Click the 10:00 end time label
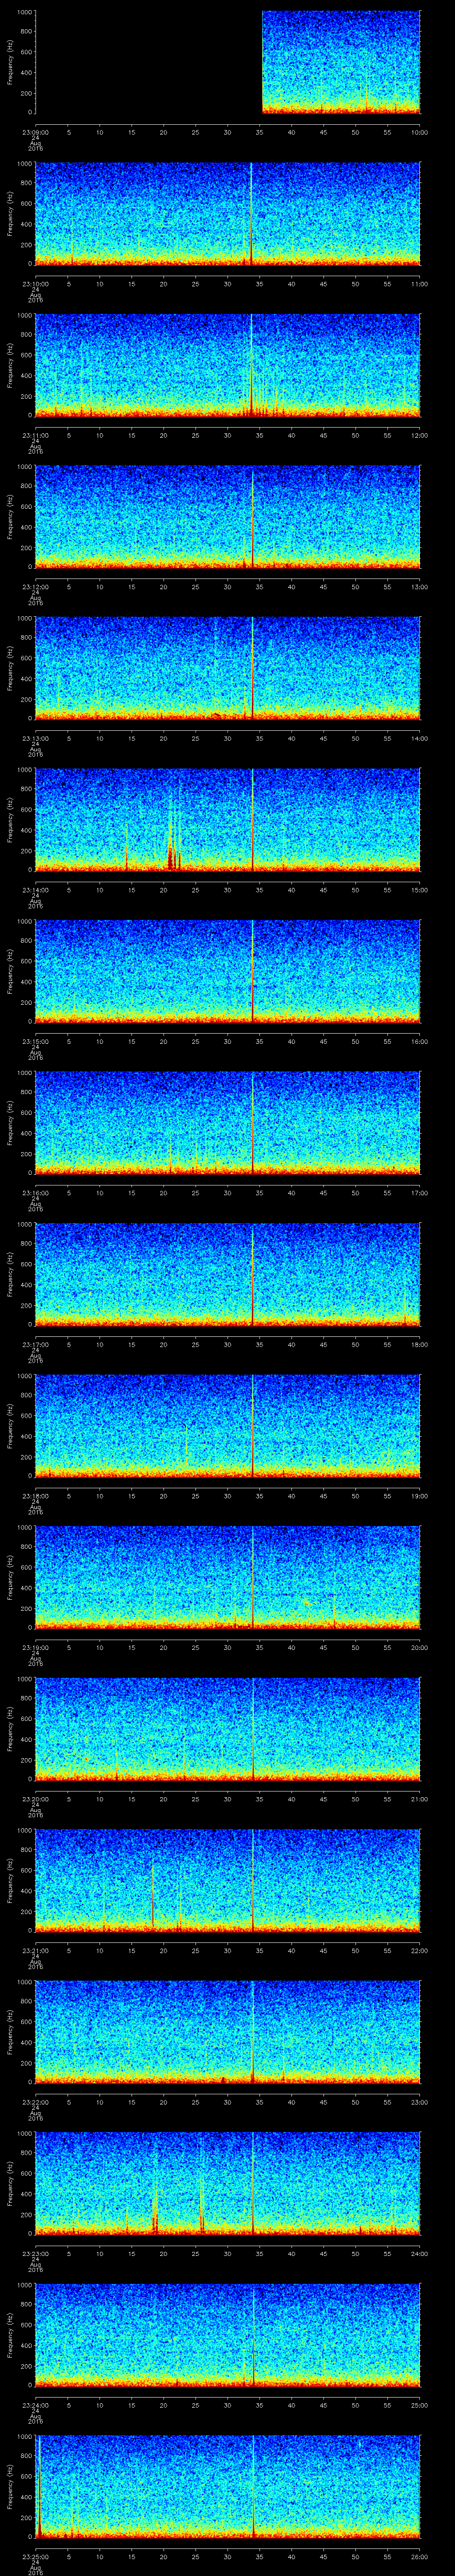 [419, 132]
